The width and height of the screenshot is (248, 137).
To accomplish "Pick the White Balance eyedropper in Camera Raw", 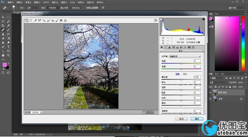I will pos(35,21).
